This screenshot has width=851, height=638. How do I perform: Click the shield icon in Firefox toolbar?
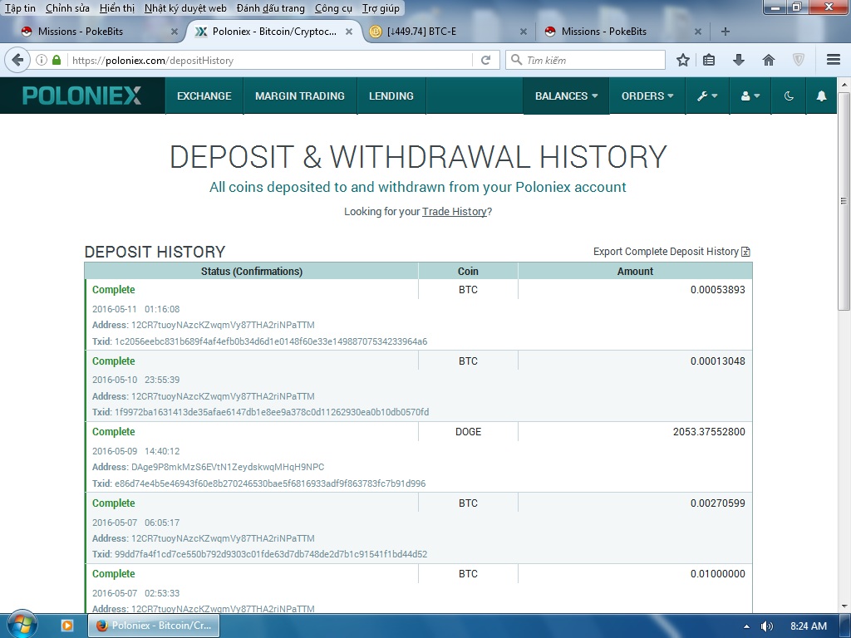(x=799, y=60)
